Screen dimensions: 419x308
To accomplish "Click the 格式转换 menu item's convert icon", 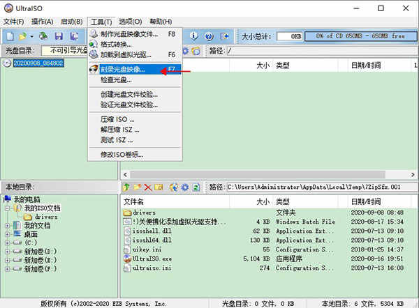I will coord(94,44).
